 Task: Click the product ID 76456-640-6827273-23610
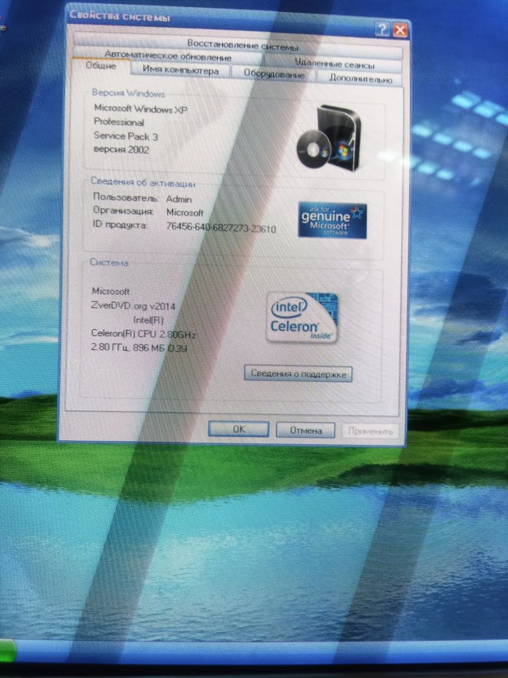[220, 227]
